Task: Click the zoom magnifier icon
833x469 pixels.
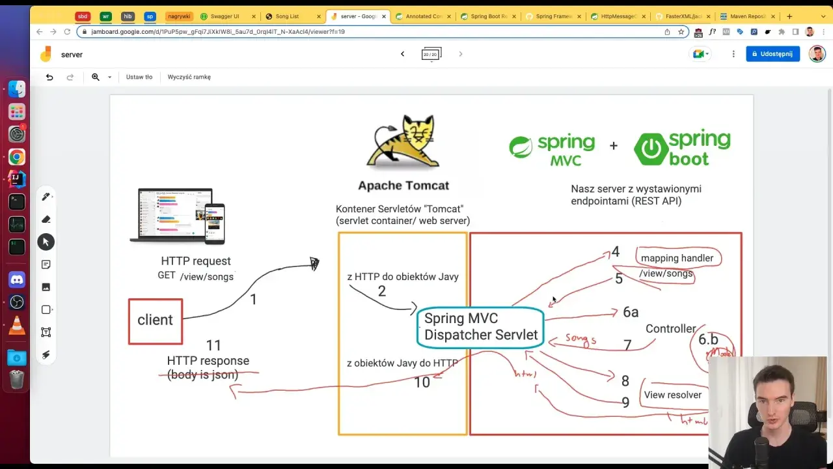Action: [96, 77]
